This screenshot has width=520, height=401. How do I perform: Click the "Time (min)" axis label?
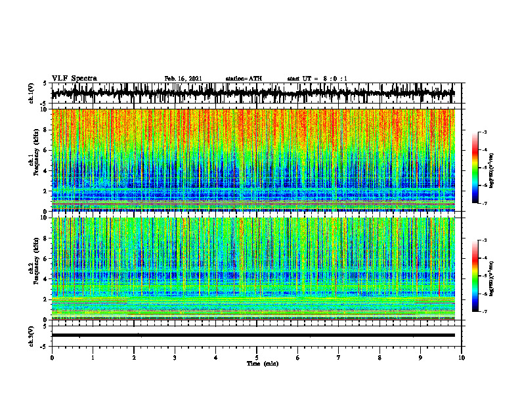pyautogui.click(x=263, y=364)
